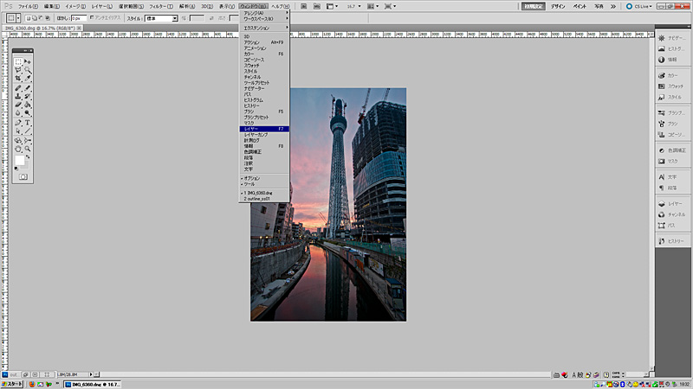
Task: Switch to 2 outline_ss01 document in menu
Action: tap(264, 199)
